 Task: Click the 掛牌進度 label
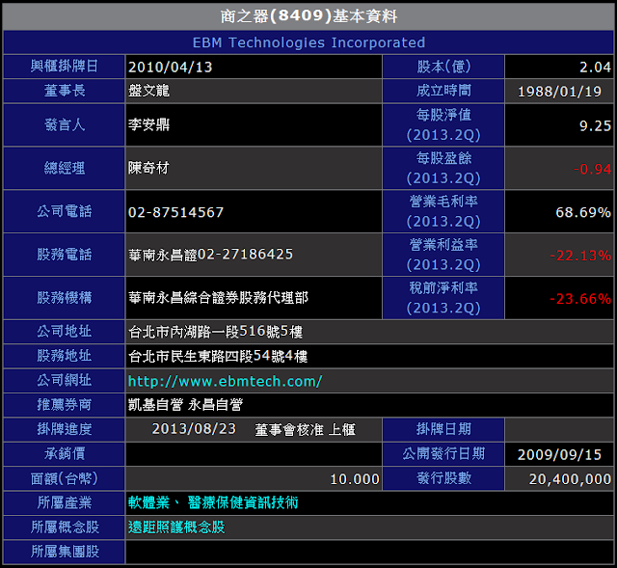[x=65, y=429]
